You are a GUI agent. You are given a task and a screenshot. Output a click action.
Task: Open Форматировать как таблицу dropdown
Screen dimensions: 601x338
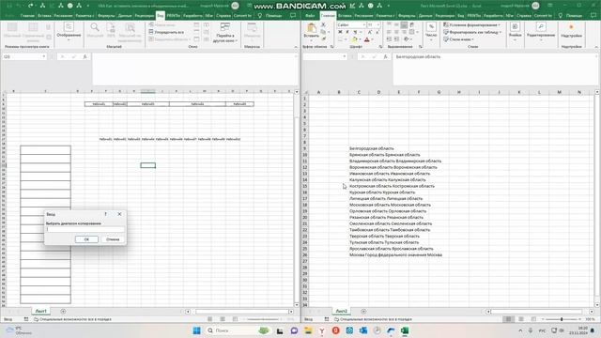(x=471, y=32)
